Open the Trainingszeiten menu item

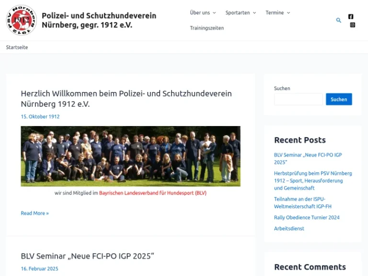207,28
